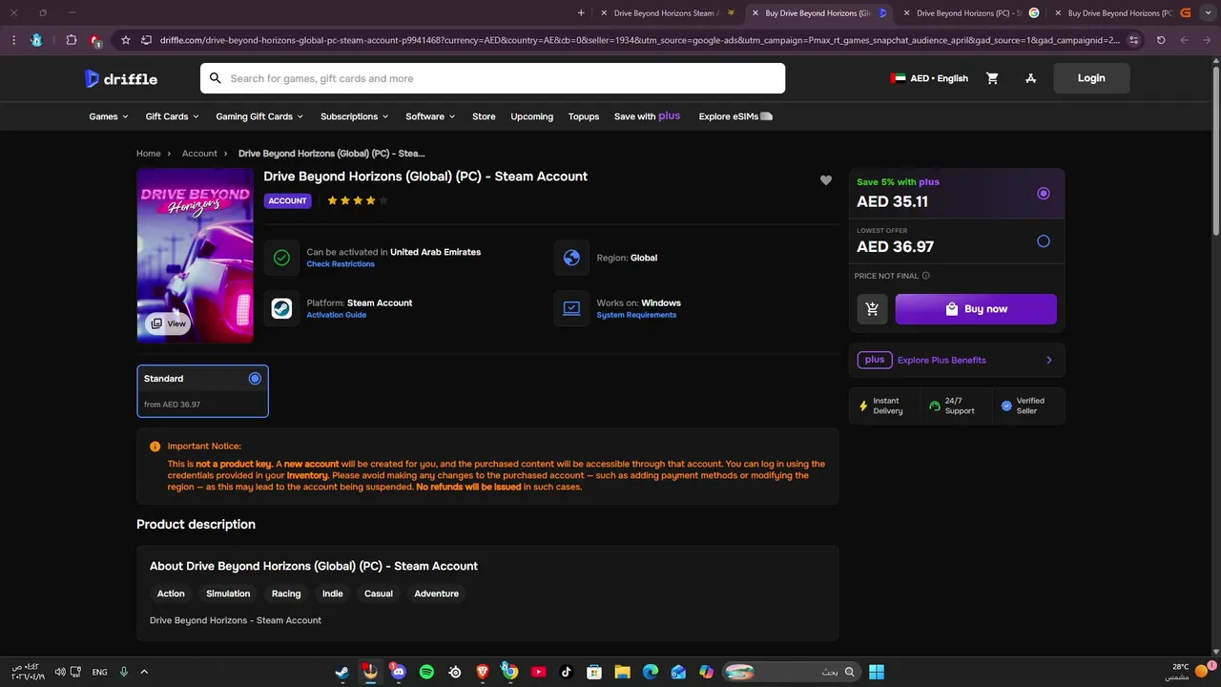The height and width of the screenshot is (687, 1221).
Task: Expand the Games menu
Action: point(109,116)
